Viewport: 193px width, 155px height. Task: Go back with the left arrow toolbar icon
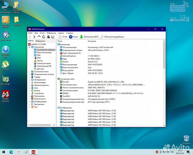click(30, 37)
